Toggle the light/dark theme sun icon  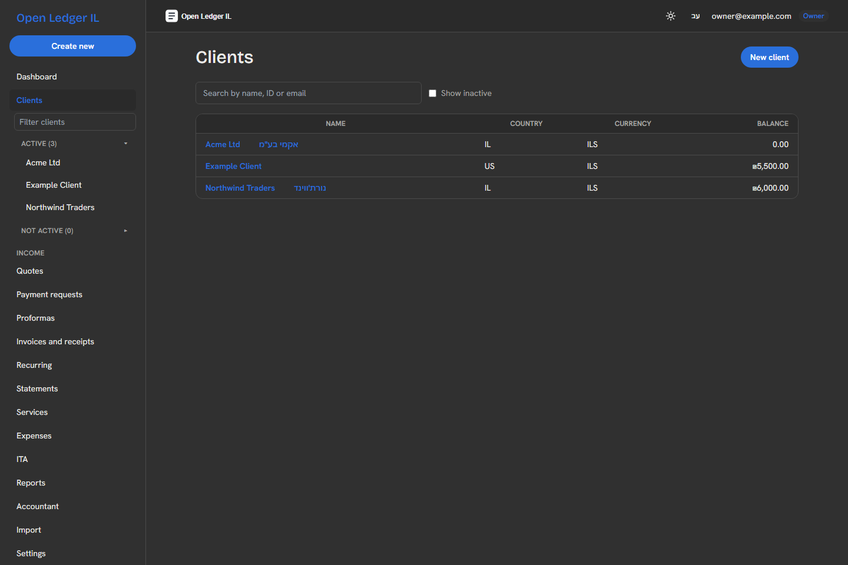click(671, 16)
